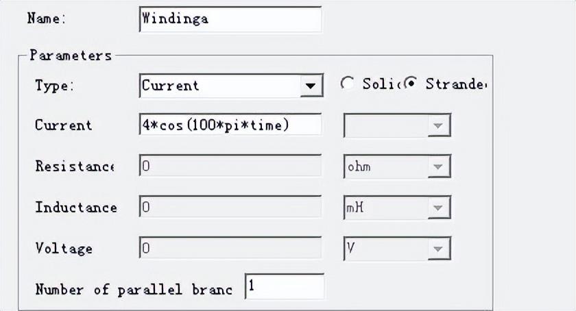The image size is (576, 311).
Task: Click the Voltage value field
Action: (230, 249)
